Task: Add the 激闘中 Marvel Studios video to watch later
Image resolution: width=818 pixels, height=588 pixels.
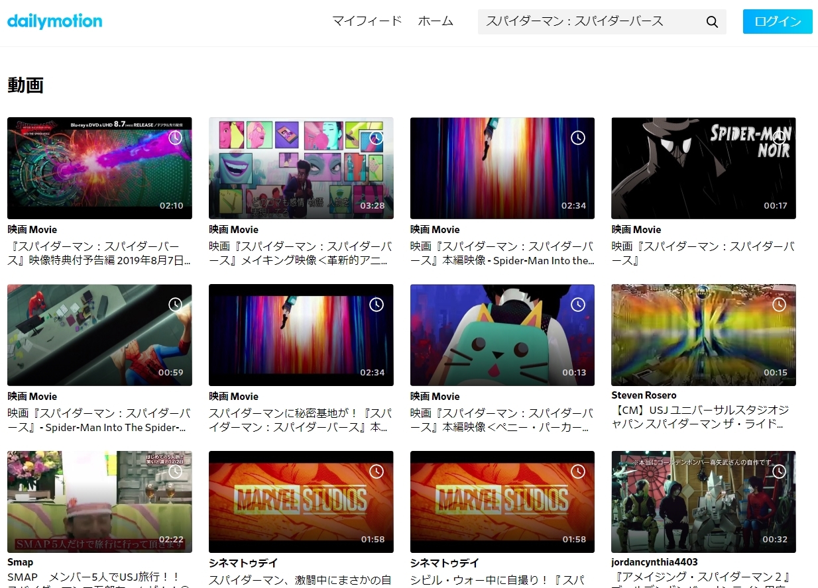Action: [377, 471]
